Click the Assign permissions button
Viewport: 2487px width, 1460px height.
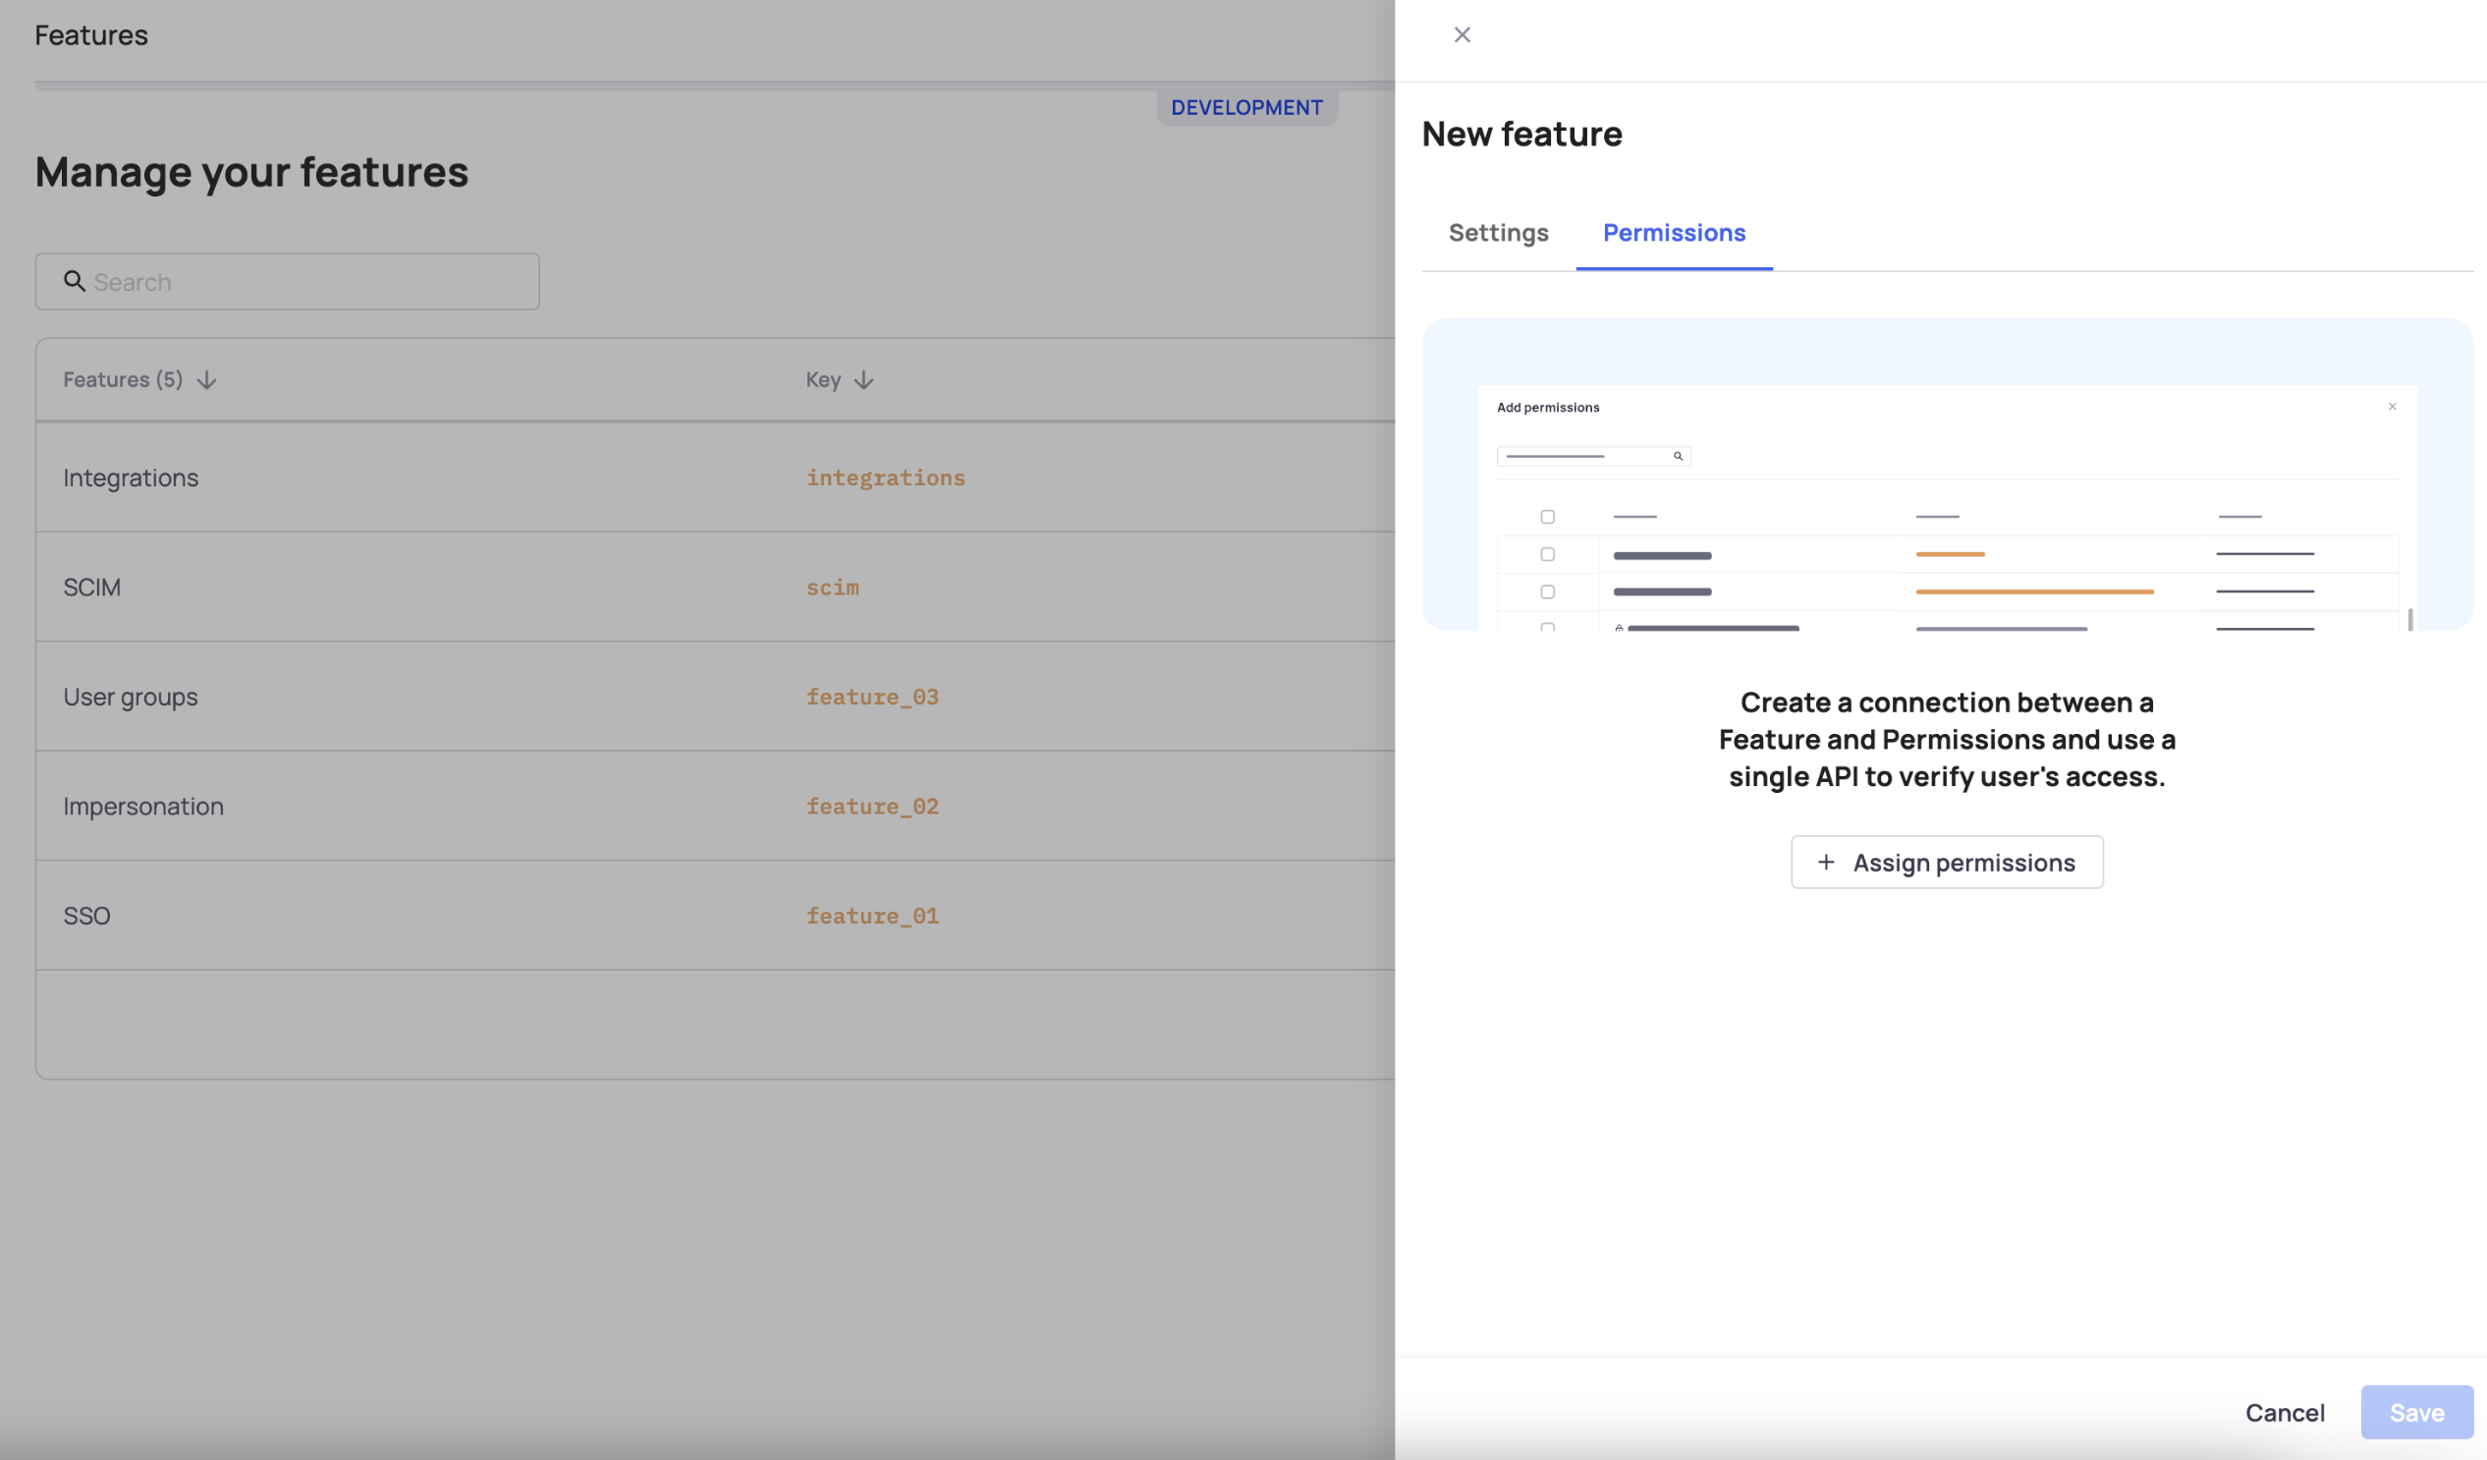(x=1947, y=862)
